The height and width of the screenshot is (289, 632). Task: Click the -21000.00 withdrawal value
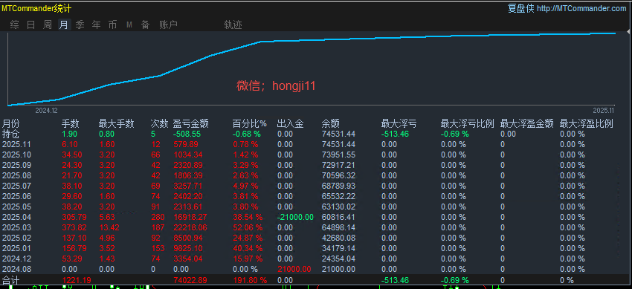(294, 217)
